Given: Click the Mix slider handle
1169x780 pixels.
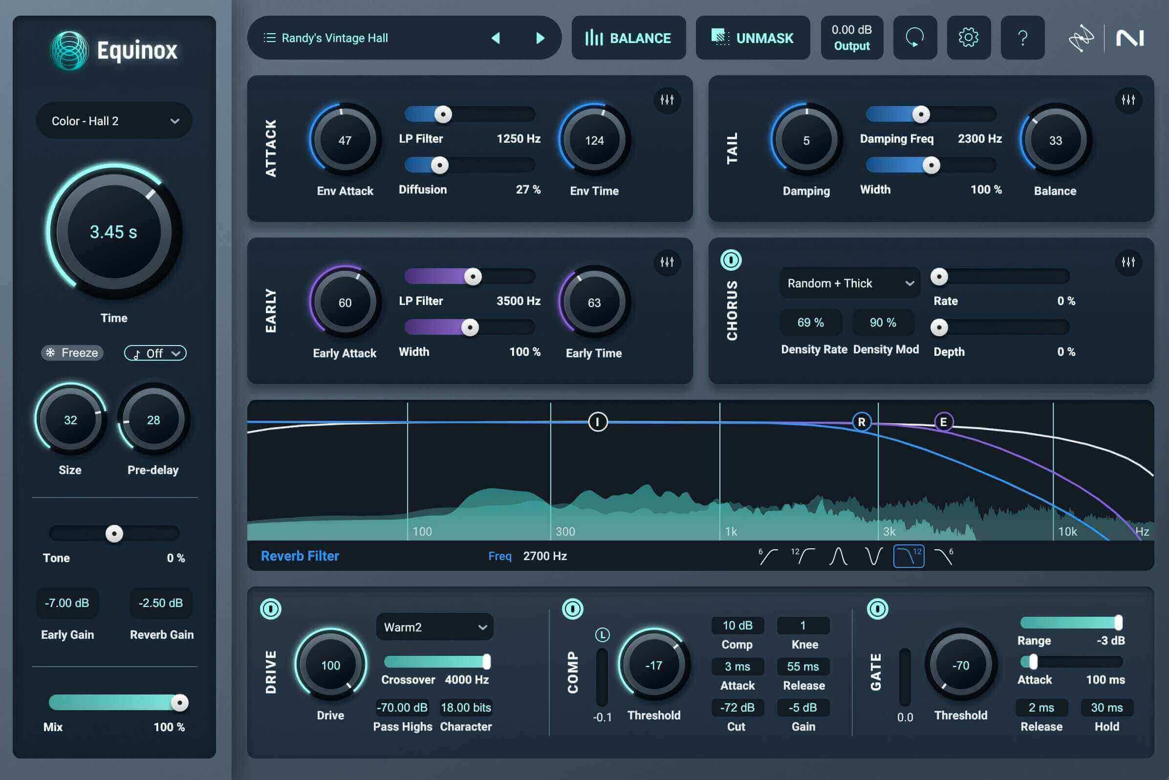Looking at the screenshot, I should coord(179,703).
